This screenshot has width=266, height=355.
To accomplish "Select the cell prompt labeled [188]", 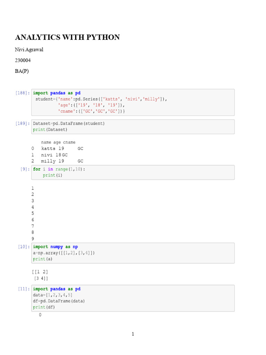I will [22, 93].
